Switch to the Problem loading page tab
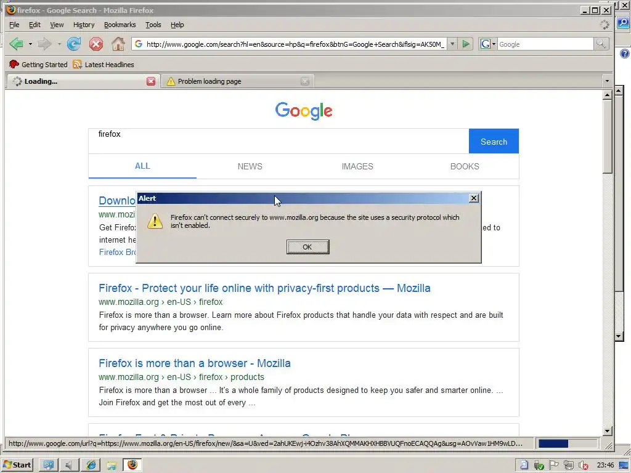Image resolution: width=631 pixels, height=473 pixels. [x=238, y=81]
